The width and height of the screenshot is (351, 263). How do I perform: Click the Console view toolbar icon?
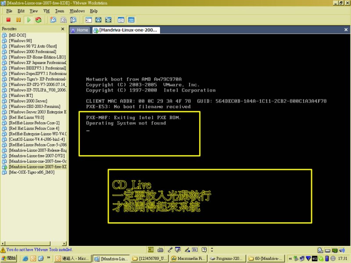click(131, 20)
